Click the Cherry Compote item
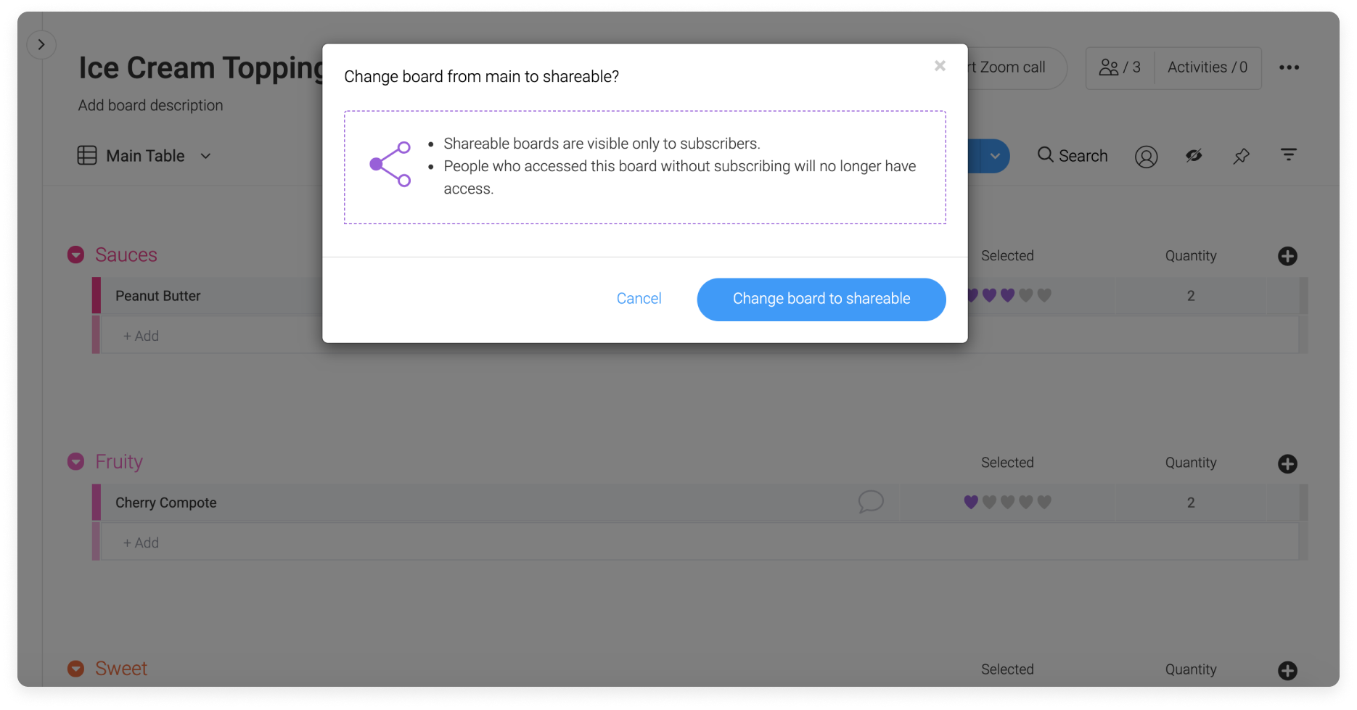The image size is (1357, 710). (165, 503)
